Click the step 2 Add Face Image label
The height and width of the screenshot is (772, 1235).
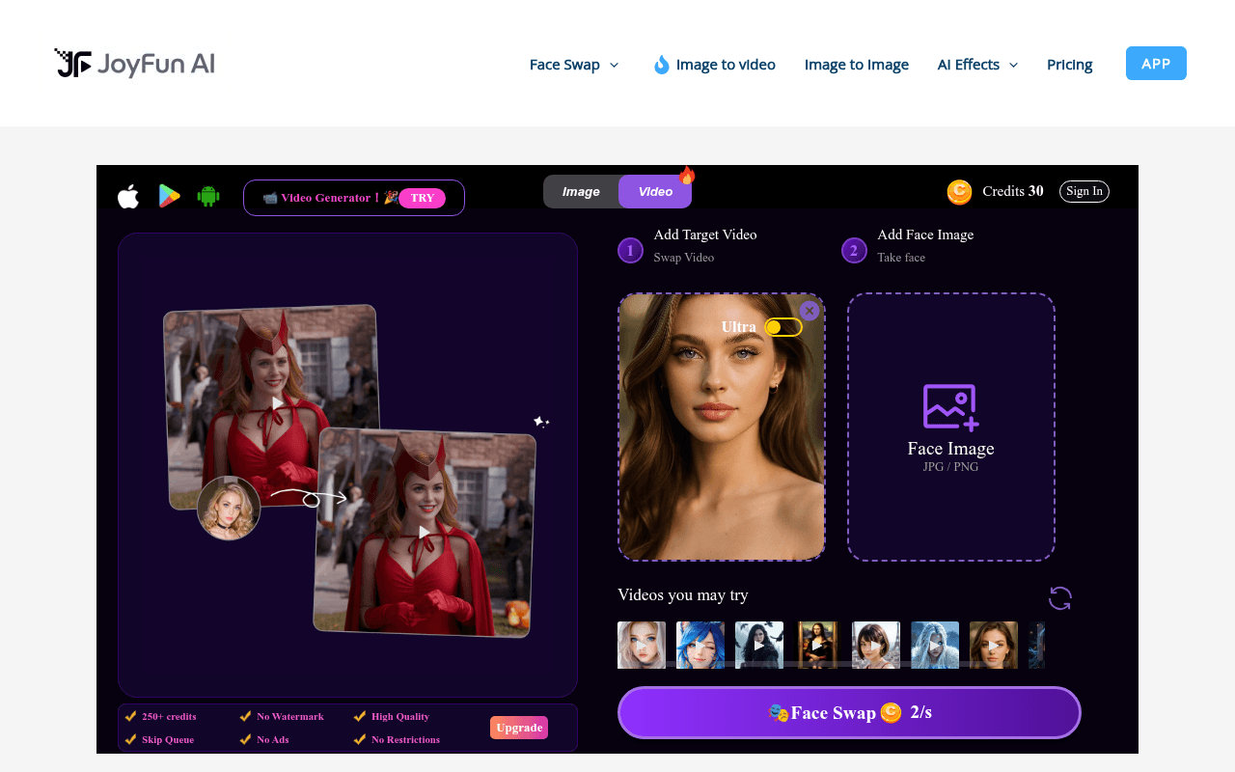coord(925,234)
